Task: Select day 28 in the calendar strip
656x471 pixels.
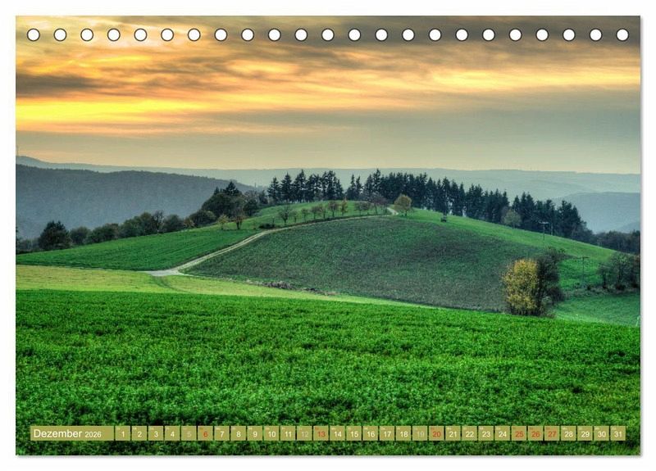Action: 569,433
